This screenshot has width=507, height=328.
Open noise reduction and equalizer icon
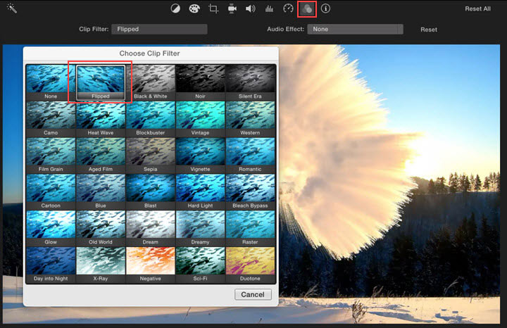(269, 8)
